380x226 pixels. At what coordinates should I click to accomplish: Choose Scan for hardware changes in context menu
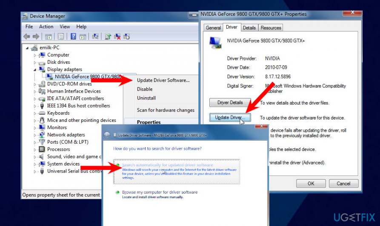[x=166, y=110]
